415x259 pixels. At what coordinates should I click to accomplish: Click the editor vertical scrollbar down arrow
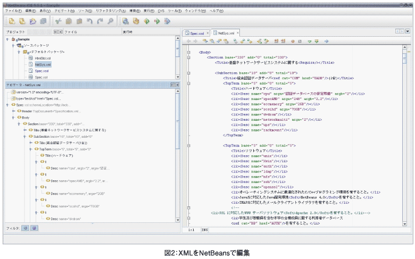coord(404,224)
